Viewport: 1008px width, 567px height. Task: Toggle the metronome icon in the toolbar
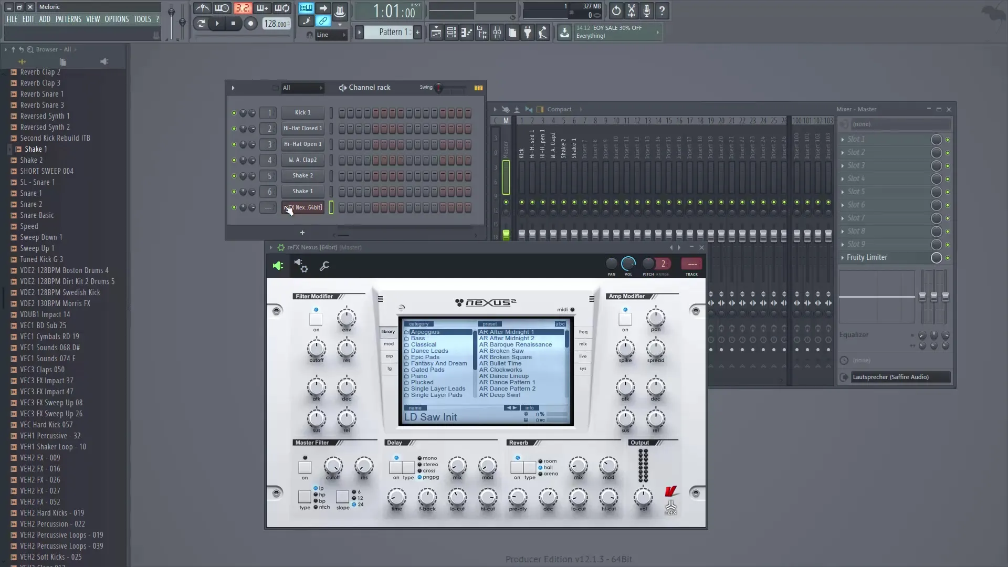pyautogui.click(x=203, y=8)
